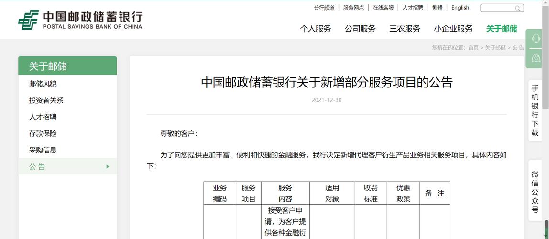Screen dimensions: 549x239
Task: Click table header 收费标准
Action: 371,193
